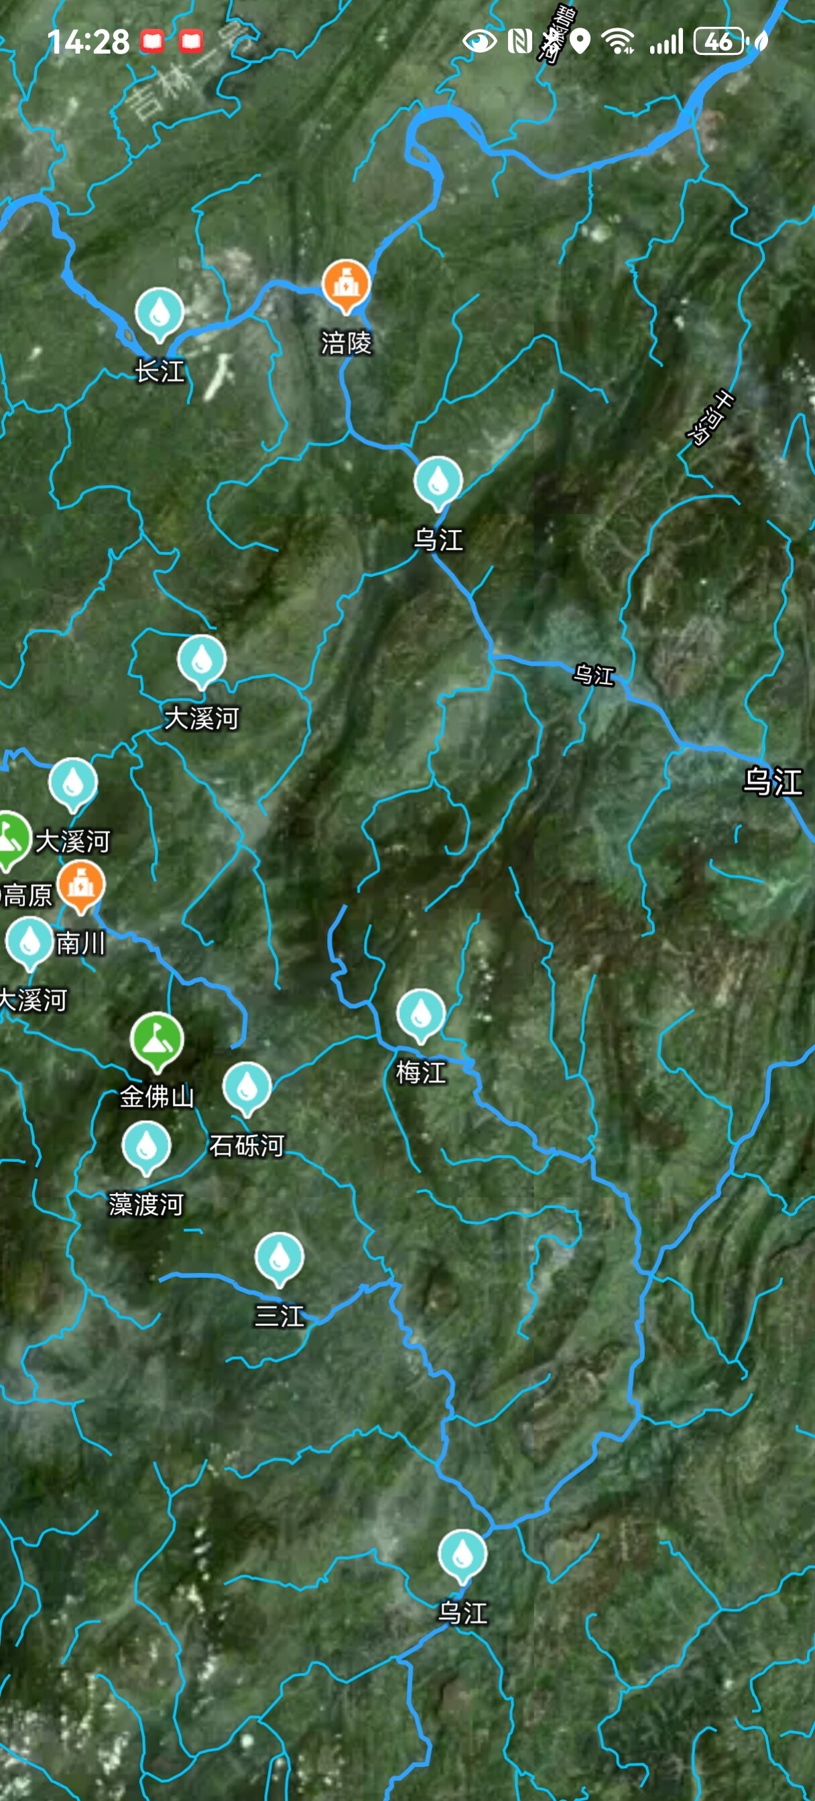Open the green 金佛山 mountain marker

coord(157,1040)
